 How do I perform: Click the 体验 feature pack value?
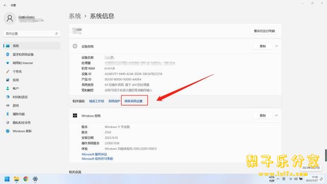[130, 149]
